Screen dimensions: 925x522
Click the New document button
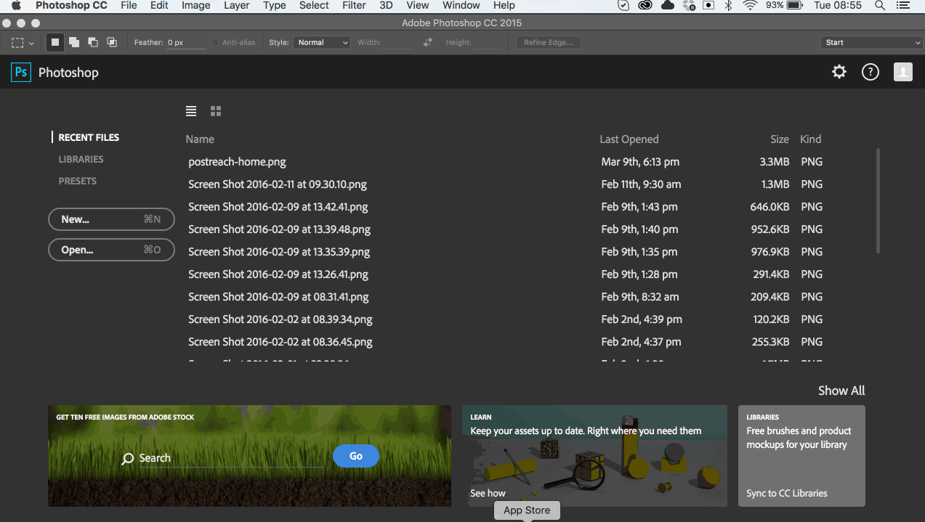tap(110, 219)
